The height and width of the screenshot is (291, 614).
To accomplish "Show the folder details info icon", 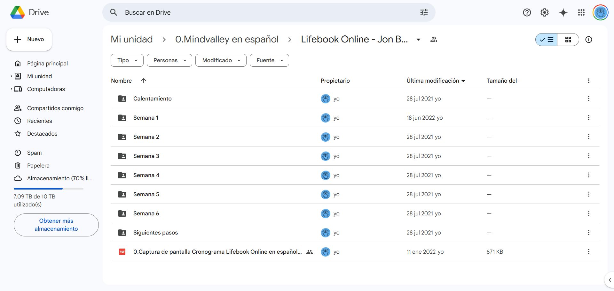I will (588, 40).
